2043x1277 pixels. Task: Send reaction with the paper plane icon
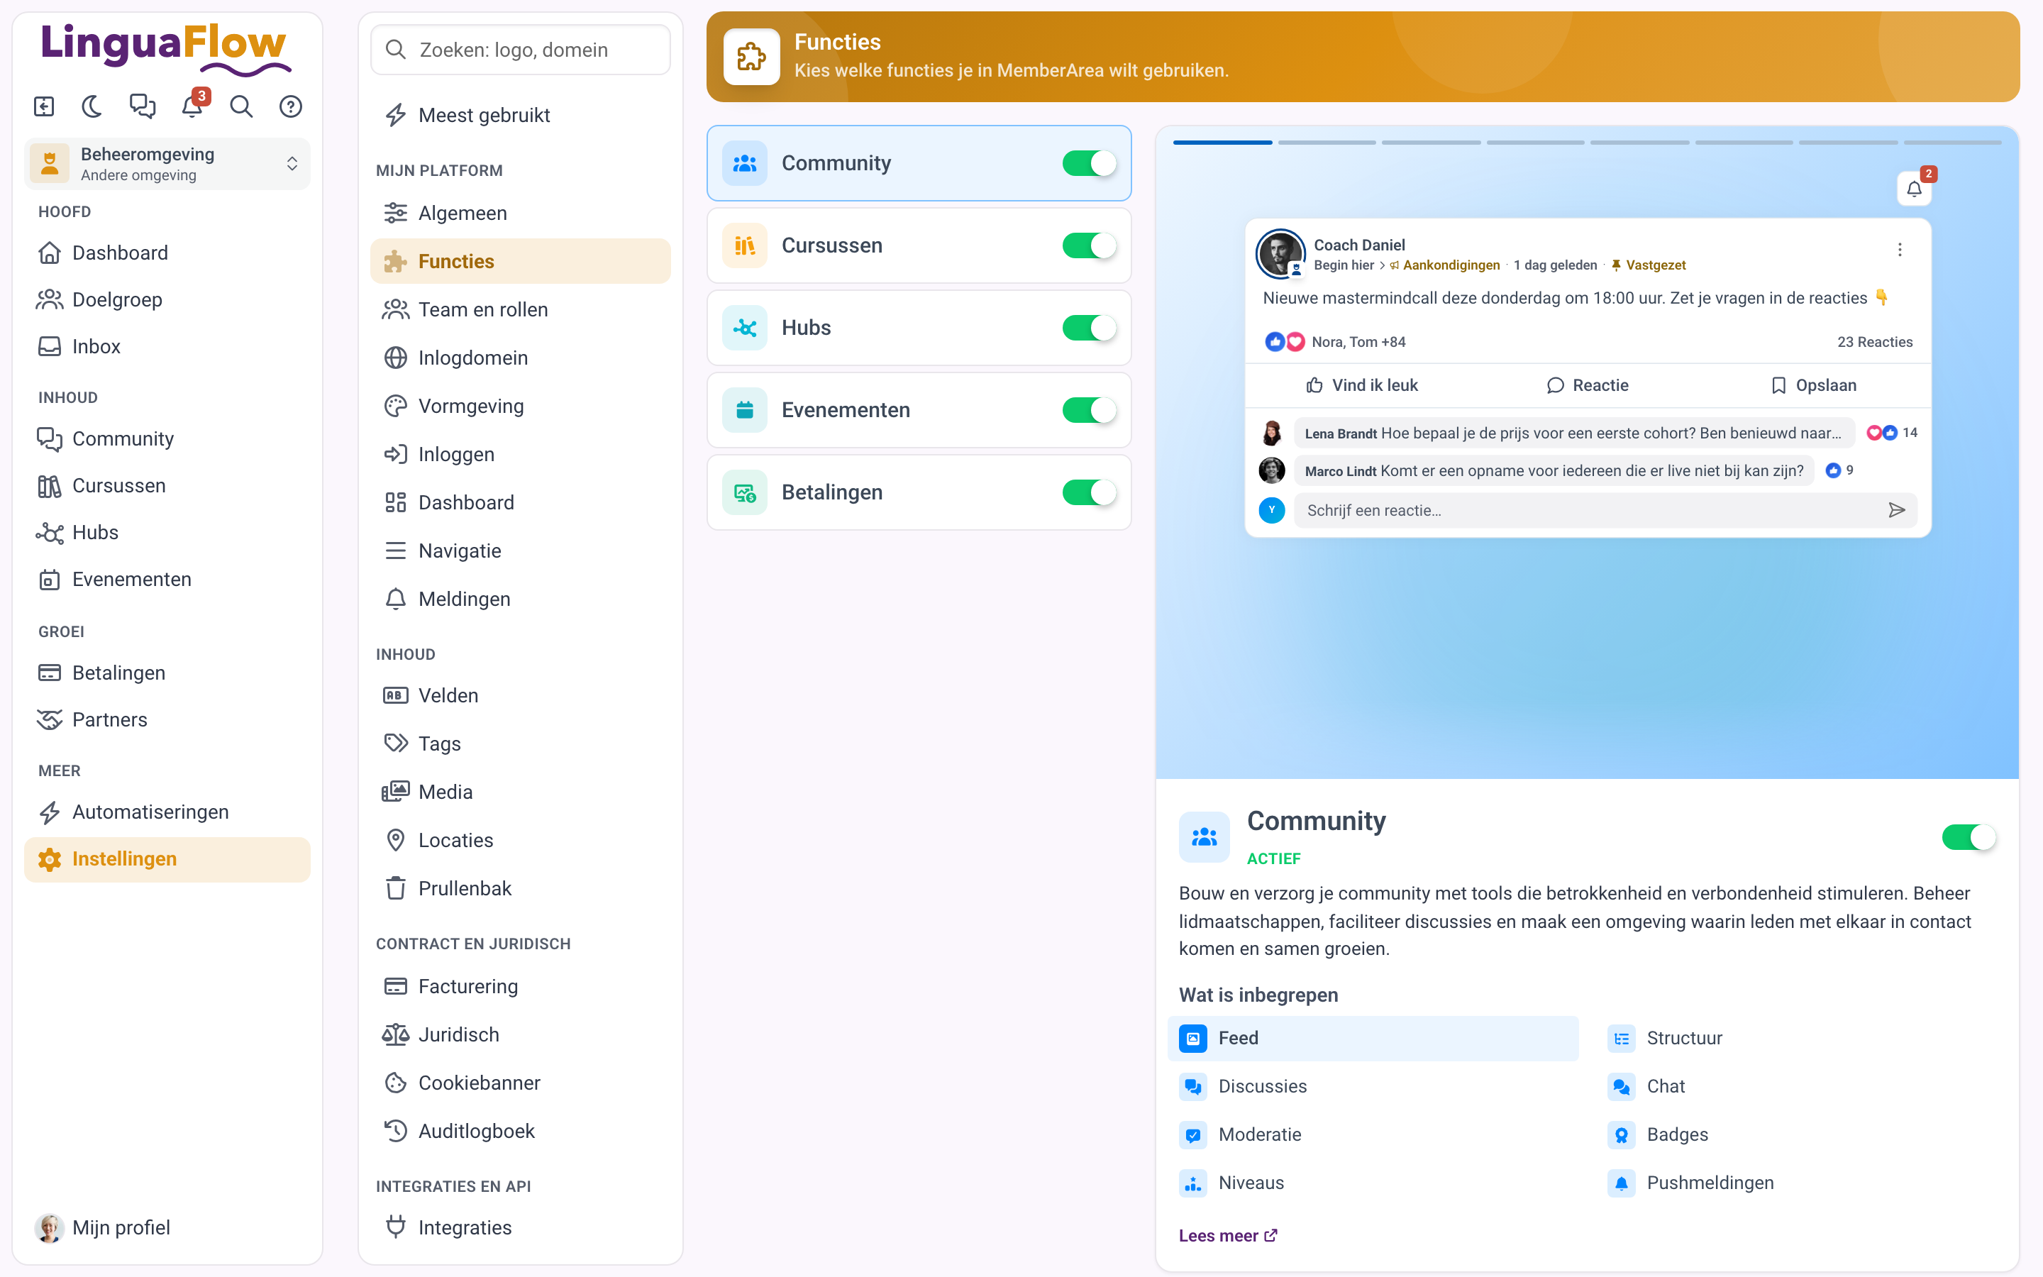tap(1896, 510)
